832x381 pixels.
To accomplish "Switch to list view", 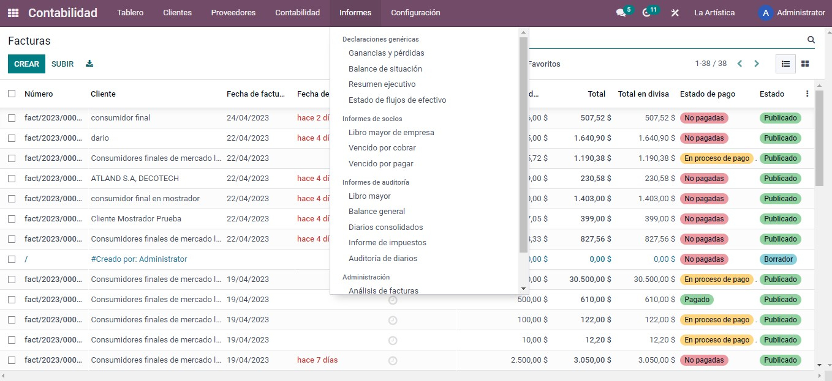I will pyautogui.click(x=785, y=64).
